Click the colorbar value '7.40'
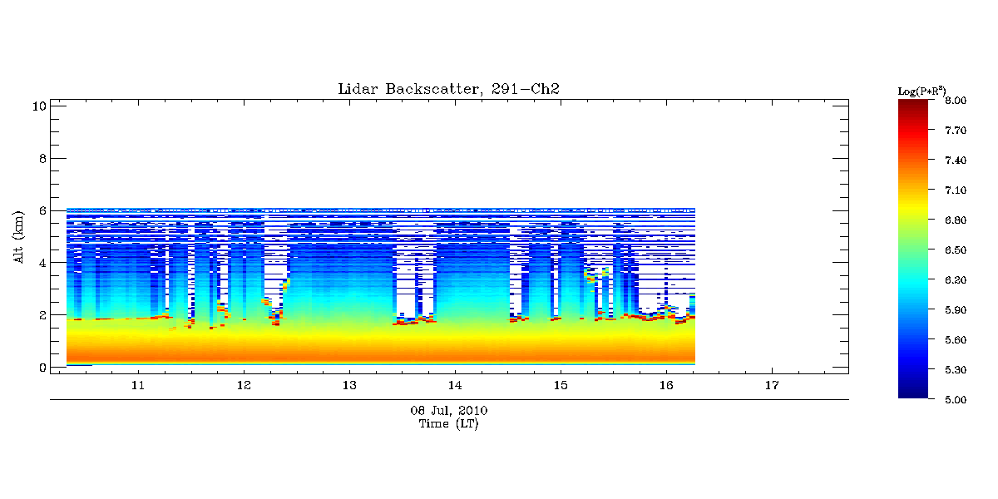 coord(956,161)
